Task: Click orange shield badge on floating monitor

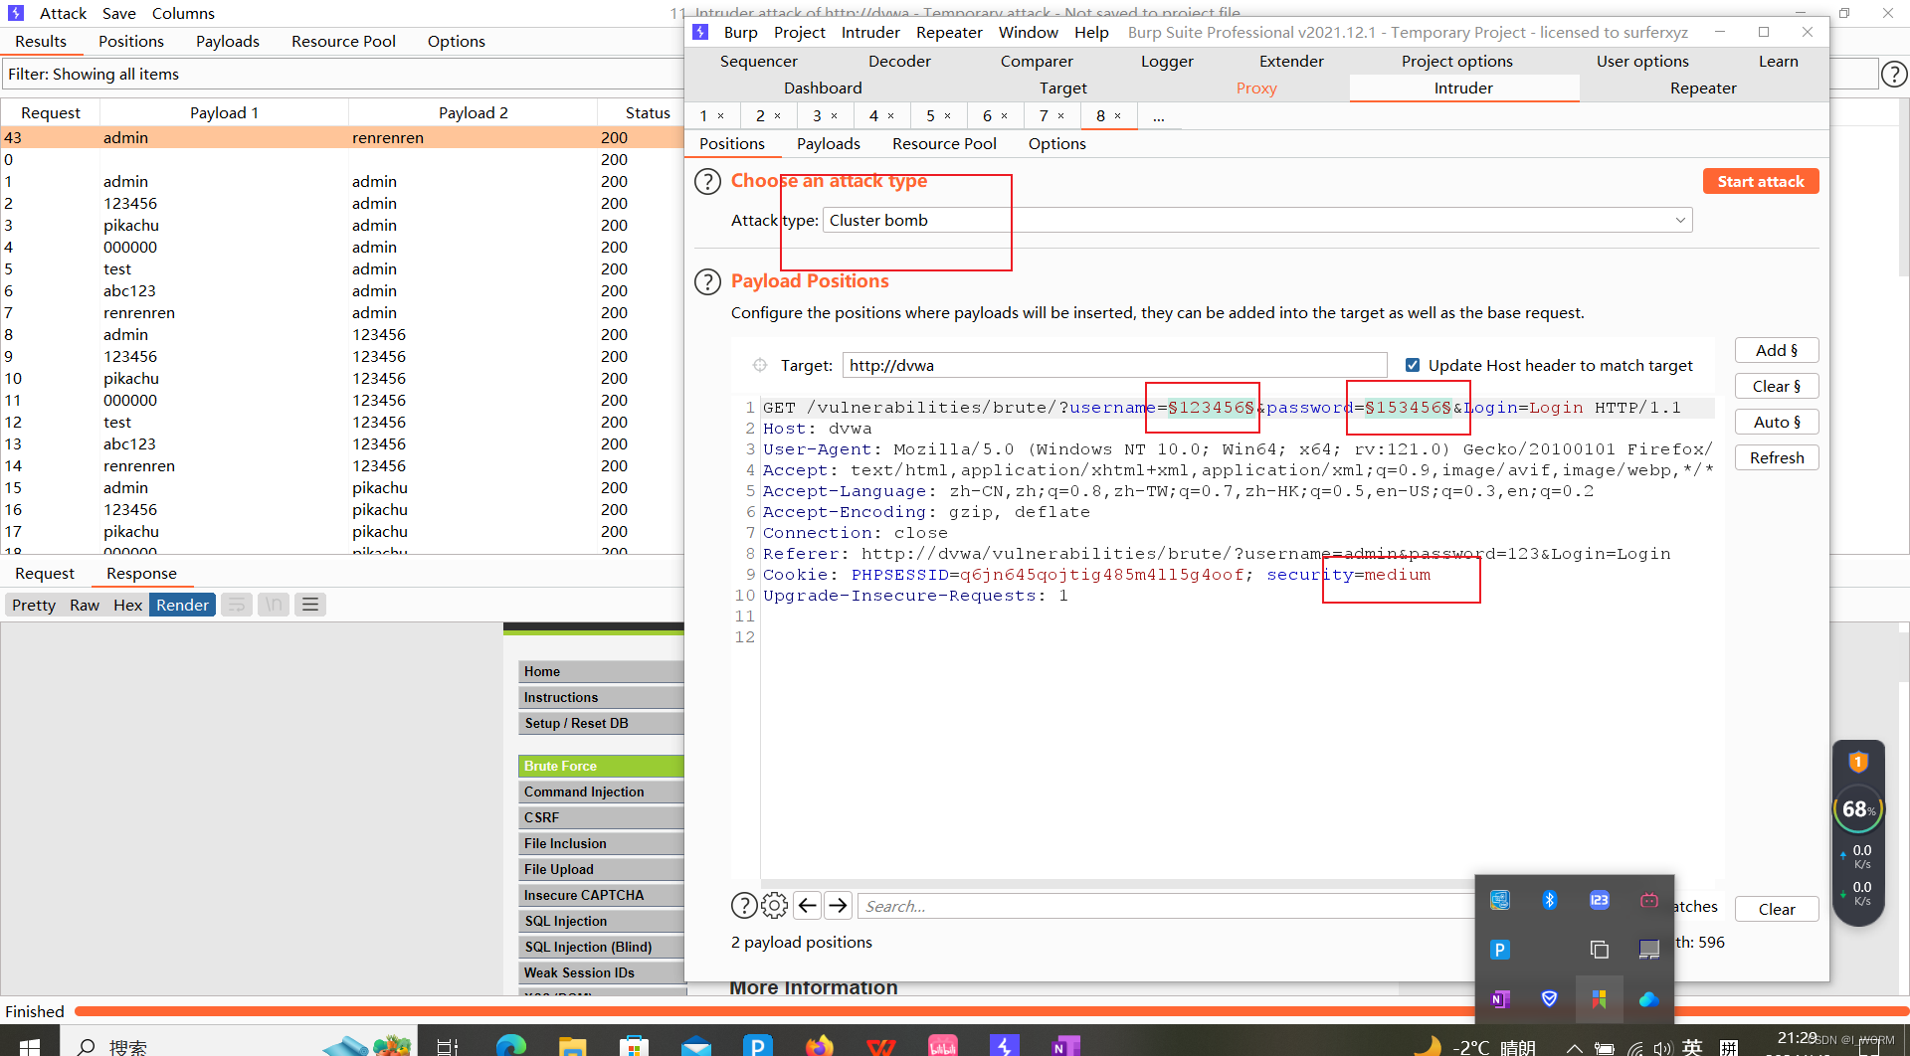Action: (x=1857, y=762)
